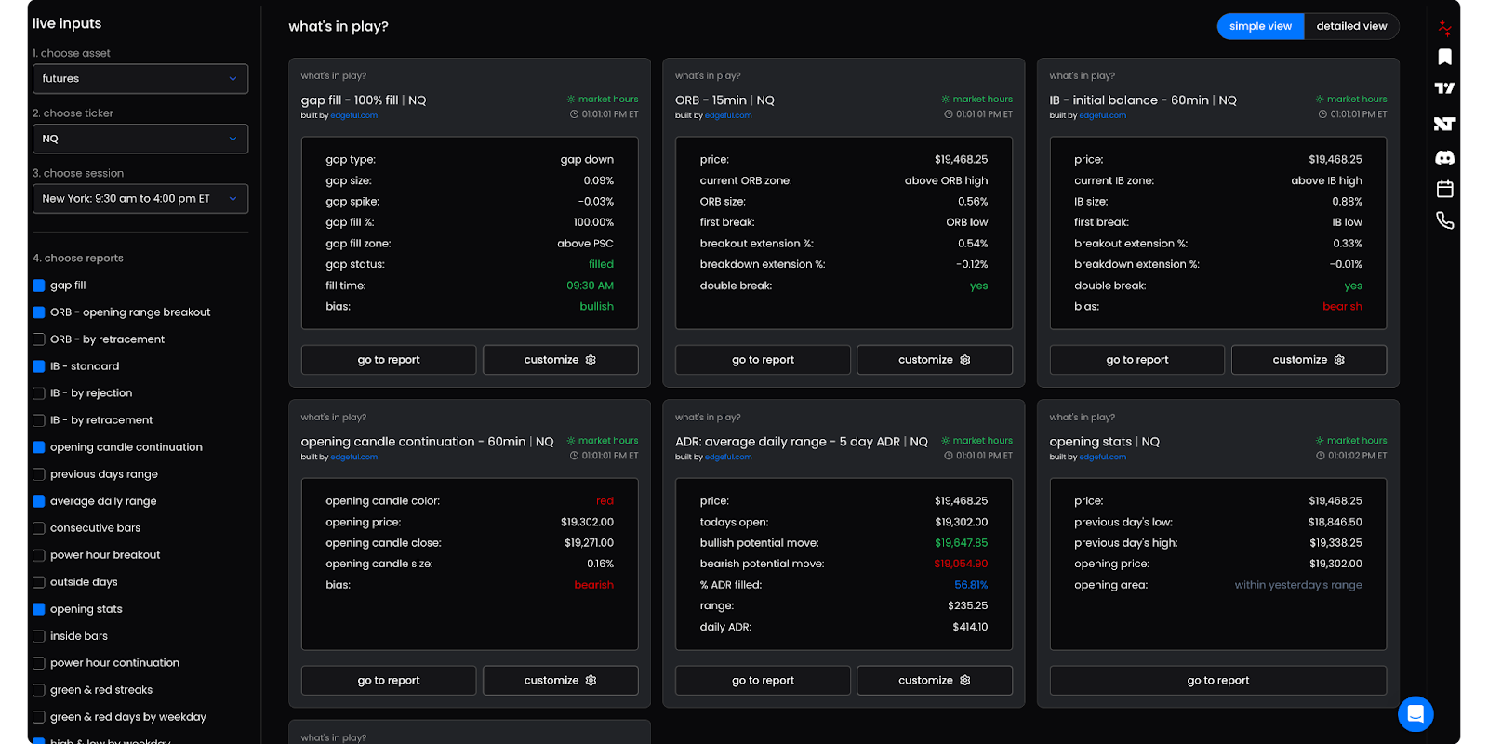This screenshot has width=1488, height=744.
Task: Follow edgeful.com link on gap fill card
Action: point(354,115)
